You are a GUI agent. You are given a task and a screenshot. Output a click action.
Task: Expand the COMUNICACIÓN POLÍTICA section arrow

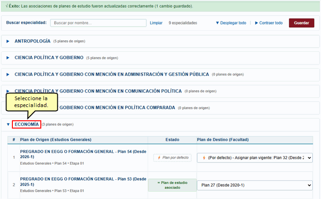coord(8,91)
